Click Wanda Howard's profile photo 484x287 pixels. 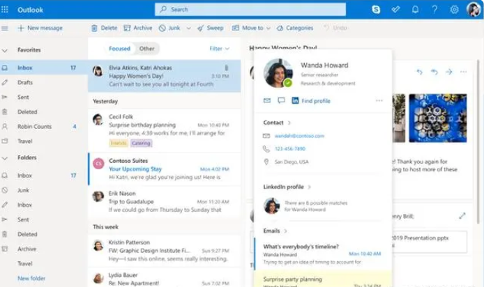[278, 73]
